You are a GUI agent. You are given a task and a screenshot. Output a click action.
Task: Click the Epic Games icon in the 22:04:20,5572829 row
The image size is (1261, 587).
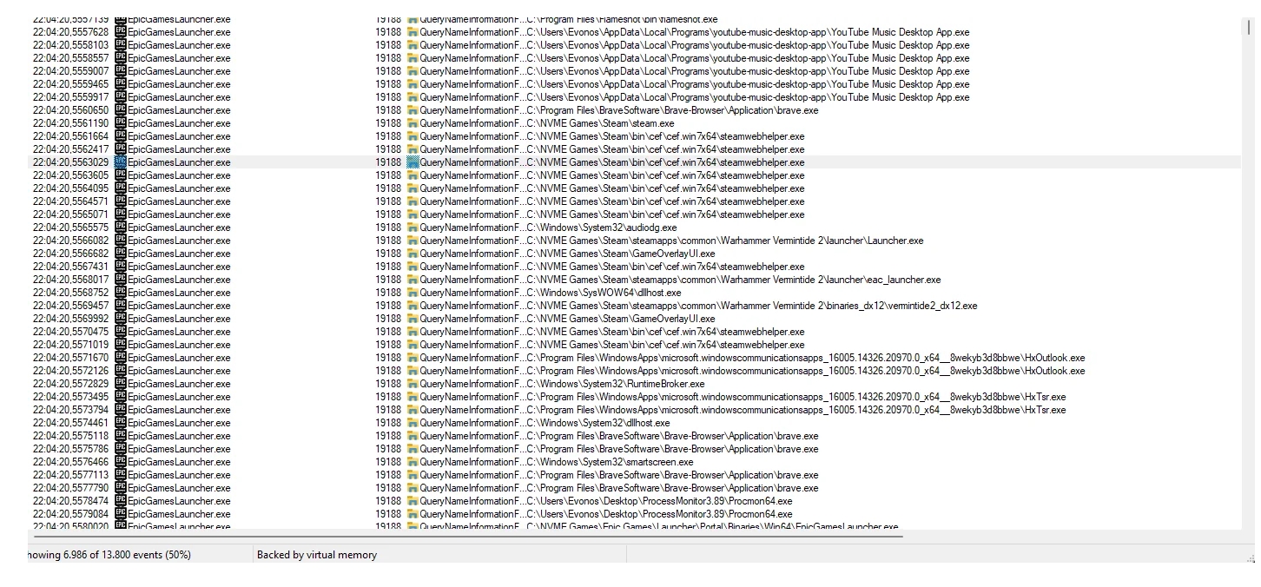(x=121, y=384)
